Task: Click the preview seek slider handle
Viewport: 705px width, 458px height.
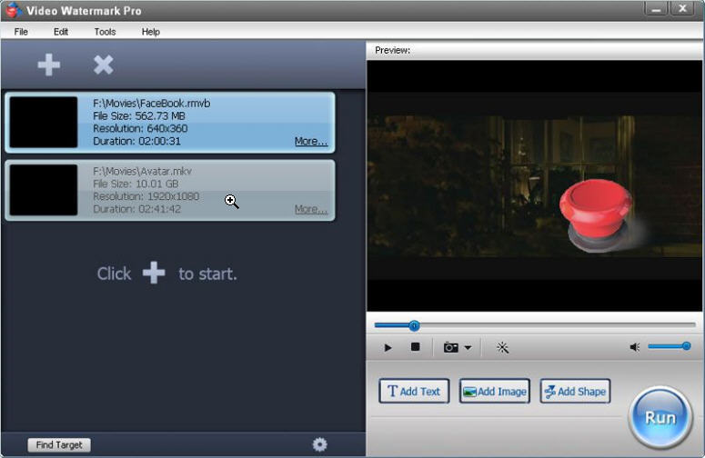Action: (414, 326)
